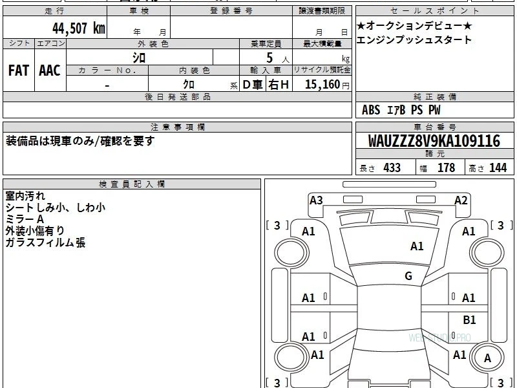Click the 内装色 header
The image size is (517, 388).
click(x=194, y=70)
